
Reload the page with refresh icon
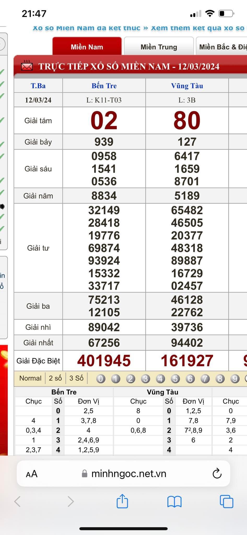(217, 474)
